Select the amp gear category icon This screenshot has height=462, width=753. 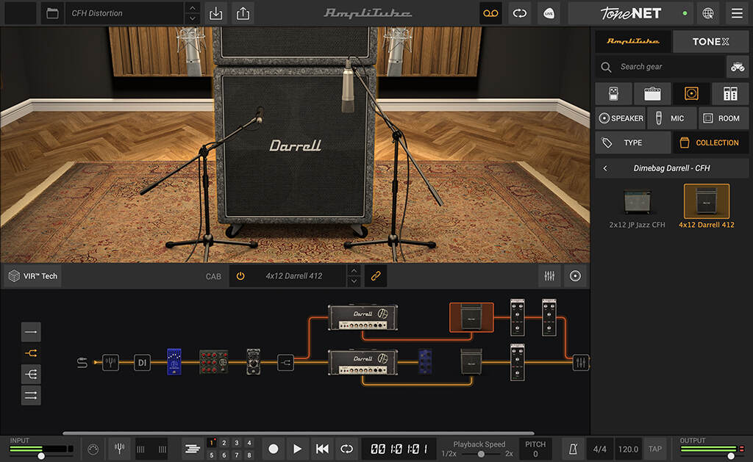pyautogui.click(x=652, y=93)
